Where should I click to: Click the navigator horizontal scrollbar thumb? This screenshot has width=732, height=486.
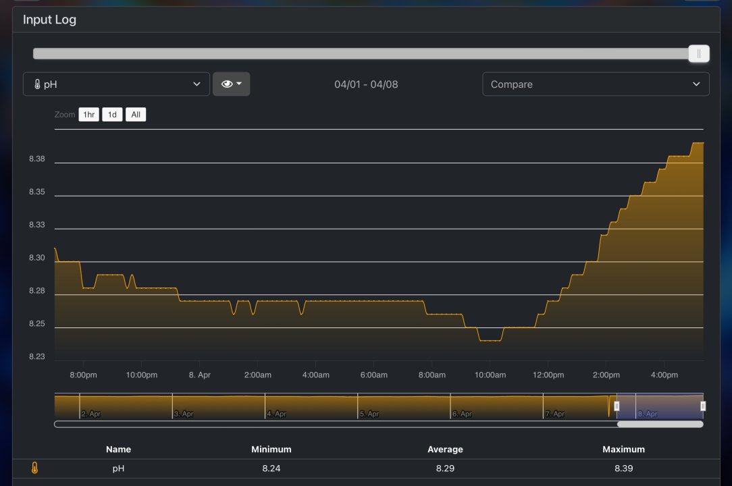660,425
